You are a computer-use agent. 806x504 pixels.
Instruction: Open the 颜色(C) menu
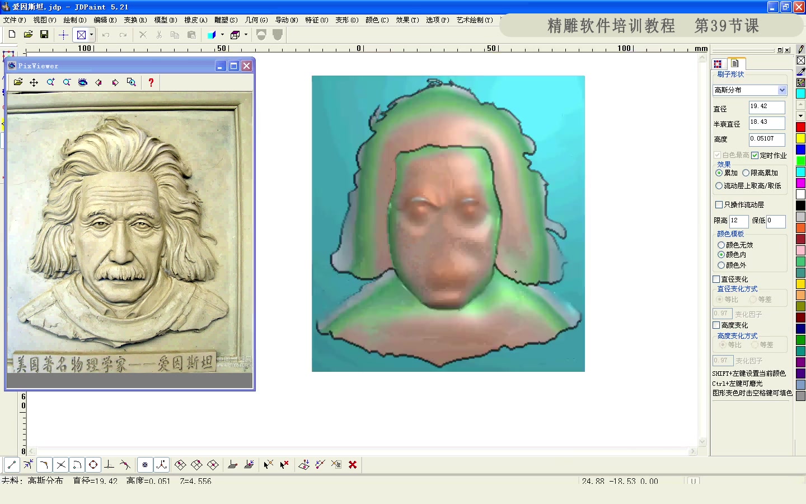(x=377, y=20)
